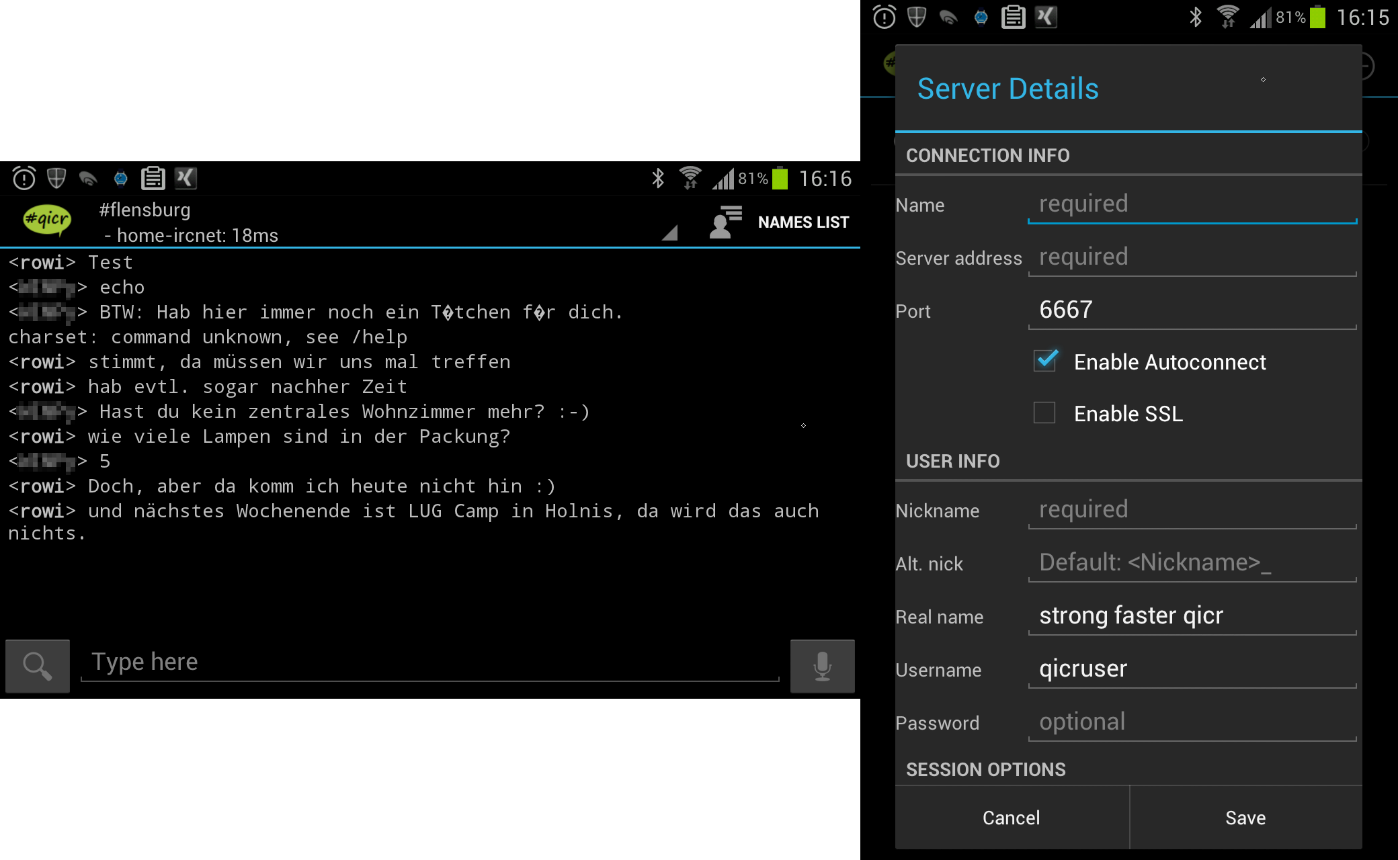
Task: Tap the Wi-Fi icon in chat status bar
Action: click(690, 178)
